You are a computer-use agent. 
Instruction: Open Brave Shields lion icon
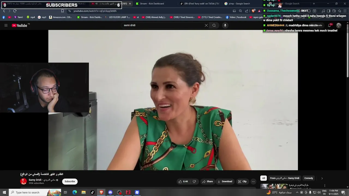(253, 11)
